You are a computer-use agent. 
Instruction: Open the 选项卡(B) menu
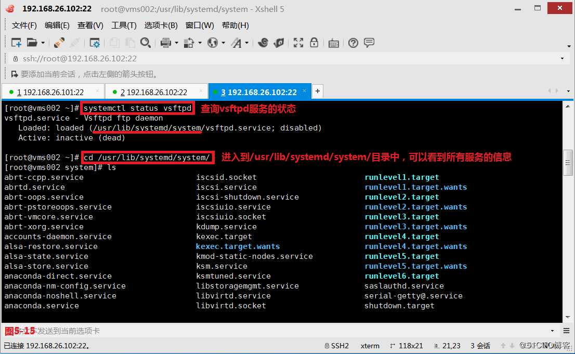point(161,25)
